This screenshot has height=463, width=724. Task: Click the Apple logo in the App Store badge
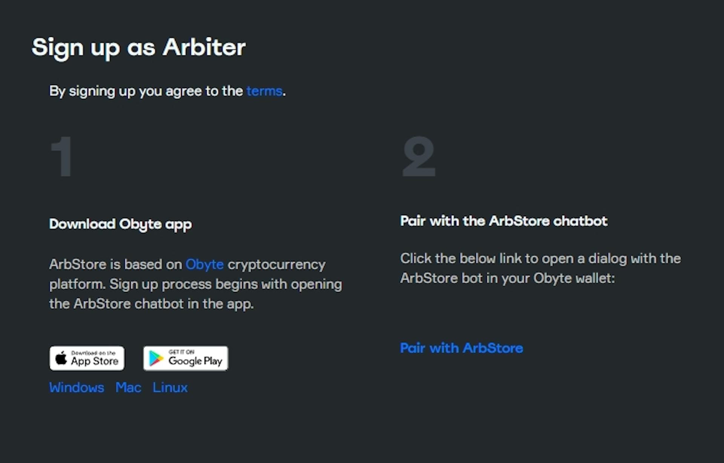coord(61,358)
